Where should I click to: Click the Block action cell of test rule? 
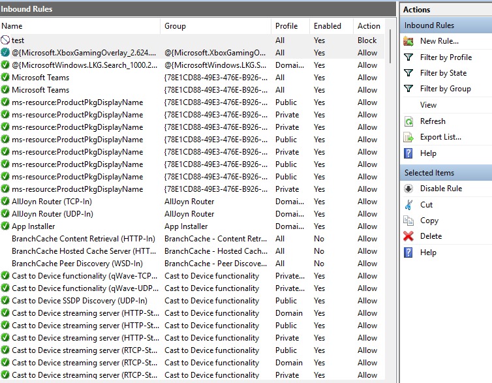(x=367, y=40)
